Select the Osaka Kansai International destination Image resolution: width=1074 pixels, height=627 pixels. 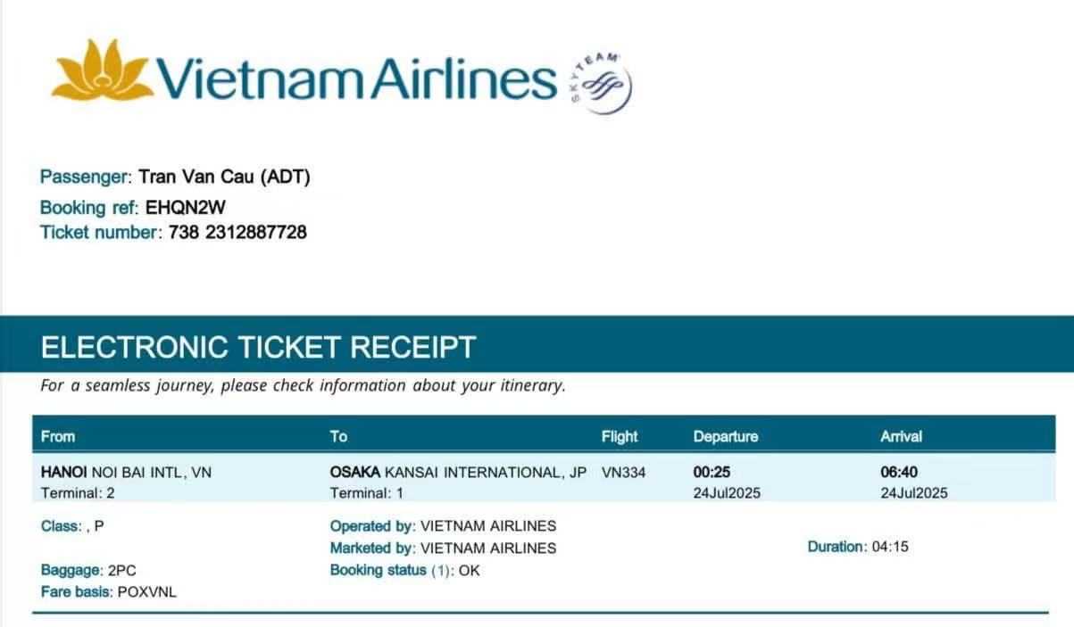458,473
